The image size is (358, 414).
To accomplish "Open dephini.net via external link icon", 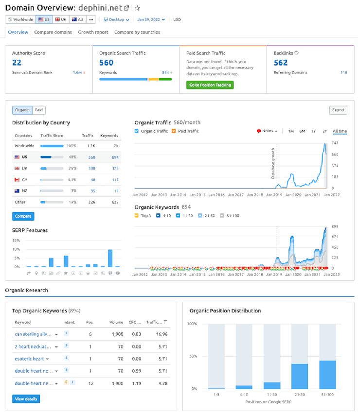I will pos(127,8).
